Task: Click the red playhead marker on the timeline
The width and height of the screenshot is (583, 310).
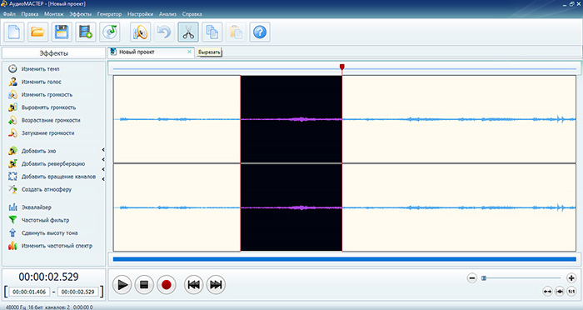Action: [342, 67]
